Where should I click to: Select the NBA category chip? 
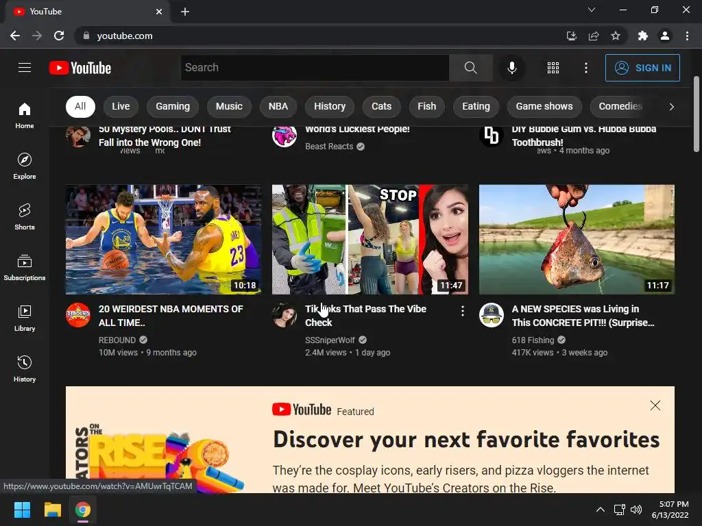point(278,106)
